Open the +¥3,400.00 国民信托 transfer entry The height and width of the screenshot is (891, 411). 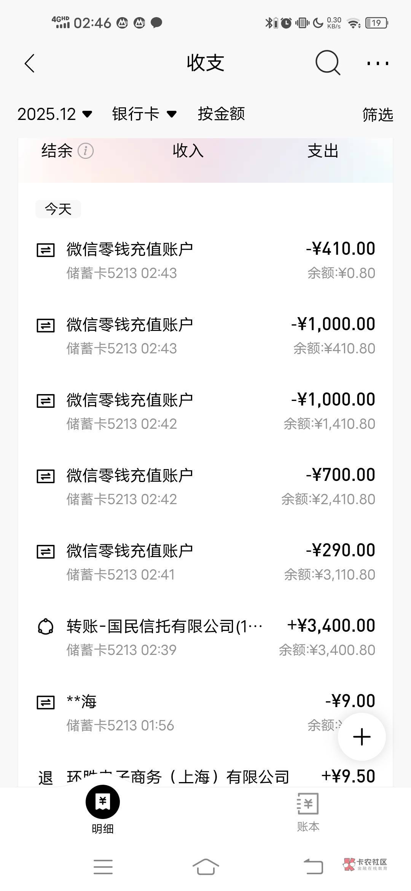click(205, 638)
